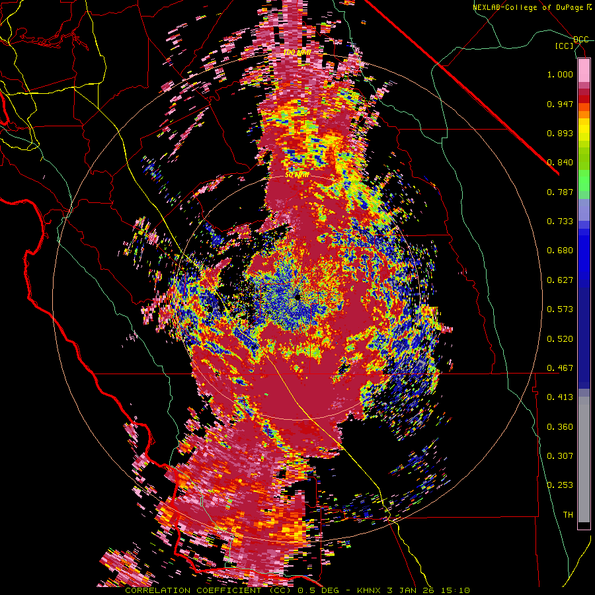Viewport: 595px width, 595px height.
Task: Select the 0.787 scale value
Action: click(560, 192)
